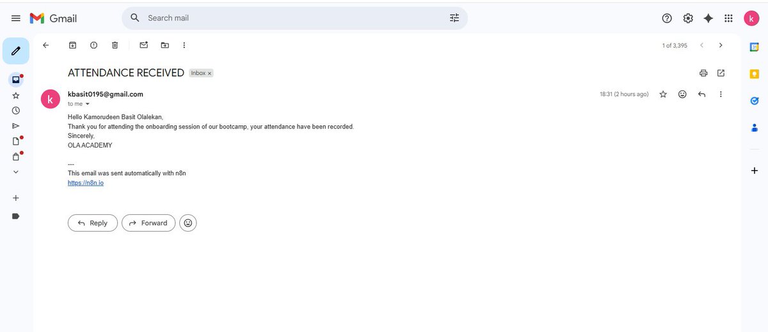Click the Gmail logo
This screenshot has height=332, width=768.
(x=54, y=19)
